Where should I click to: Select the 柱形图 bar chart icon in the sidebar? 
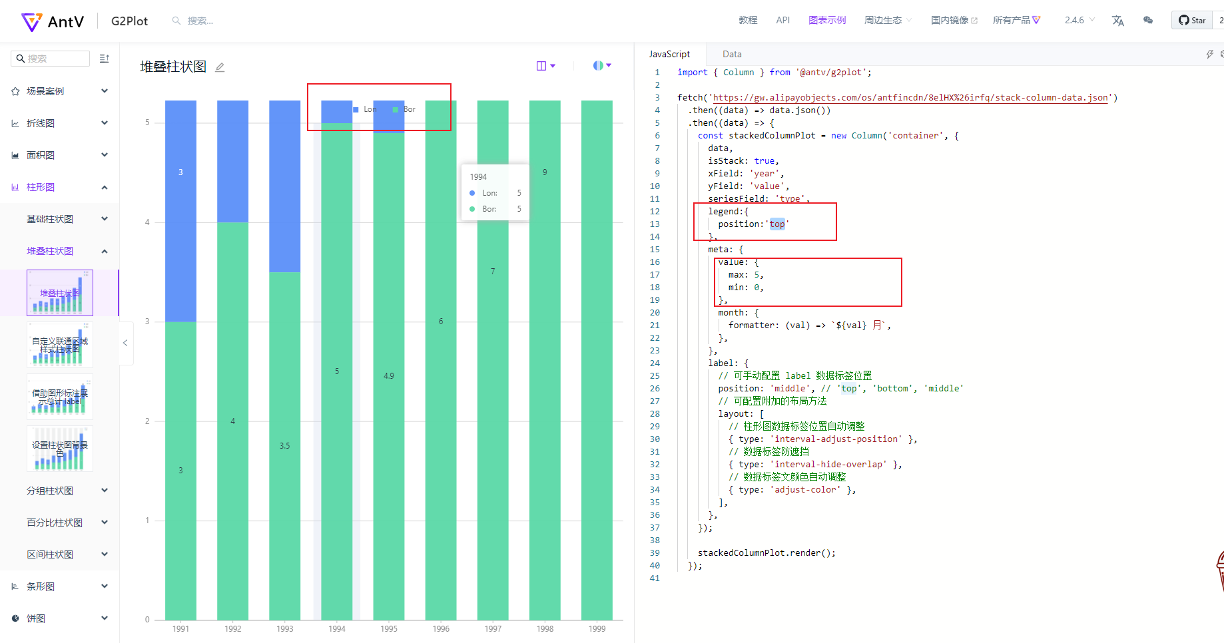click(x=15, y=187)
